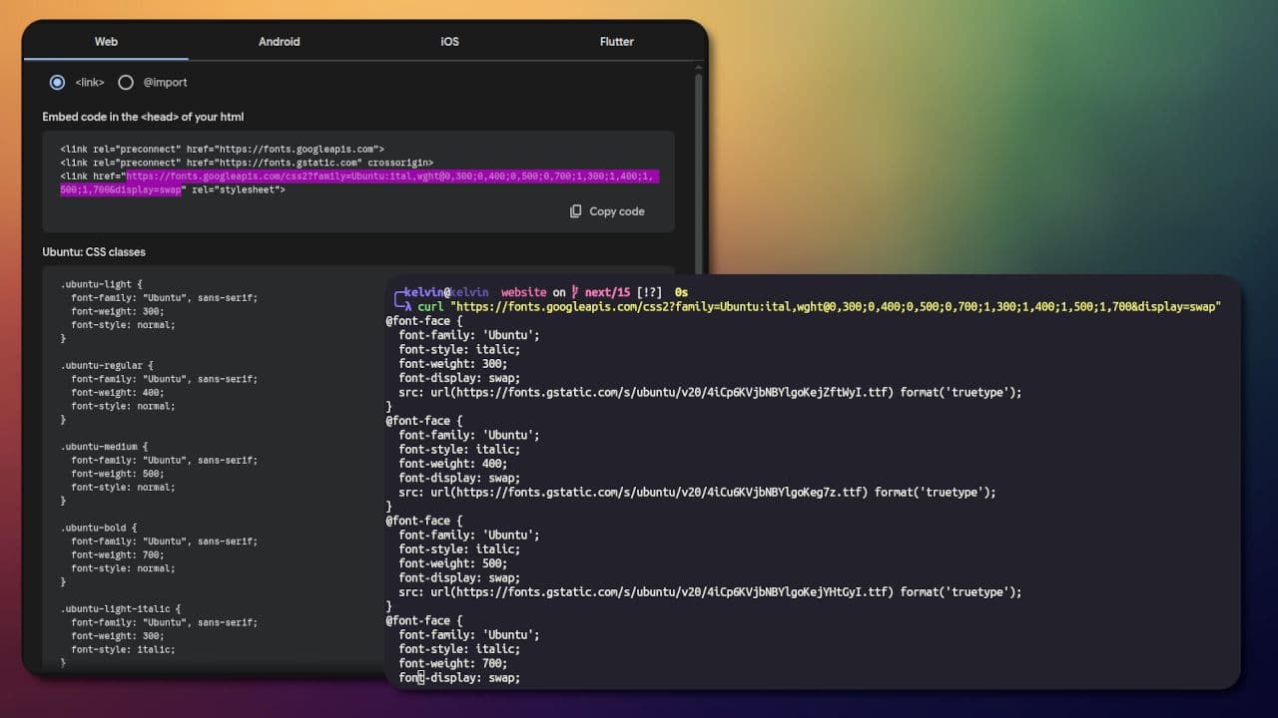The height and width of the screenshot is (718, 1278).
Task: Switch to the iOS tab
Action: coord(449,42)
